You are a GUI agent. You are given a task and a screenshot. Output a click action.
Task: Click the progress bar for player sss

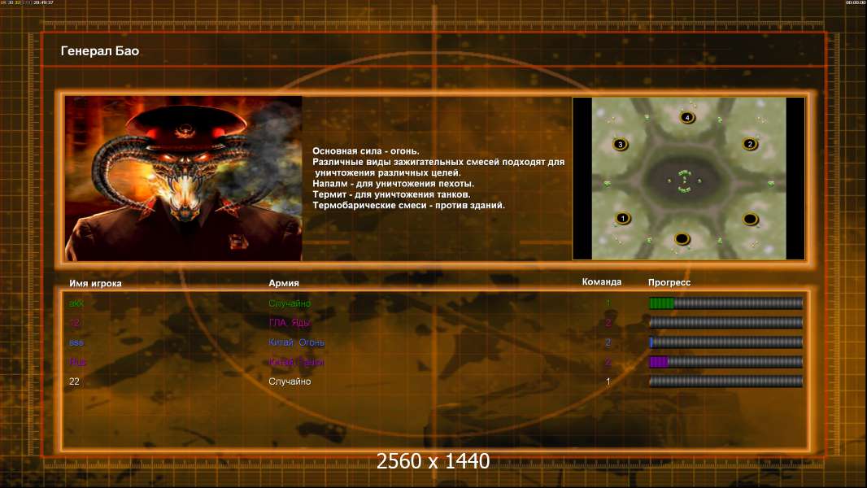pyautogui.click(x=725, y=342)
